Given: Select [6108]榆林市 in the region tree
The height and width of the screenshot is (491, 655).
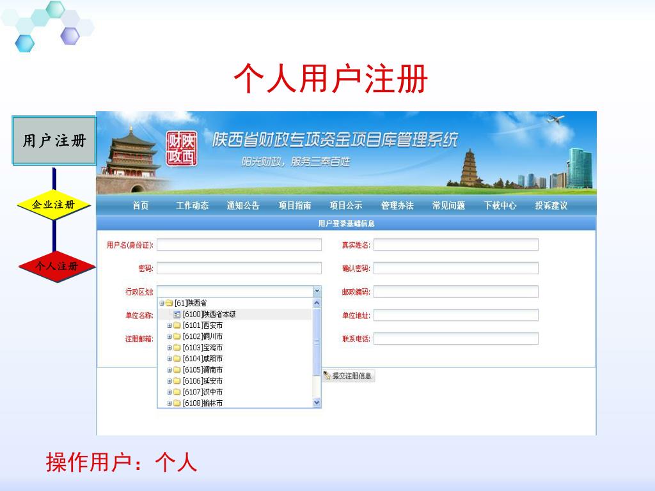Looking at the screenshot, I should [202, 403].
